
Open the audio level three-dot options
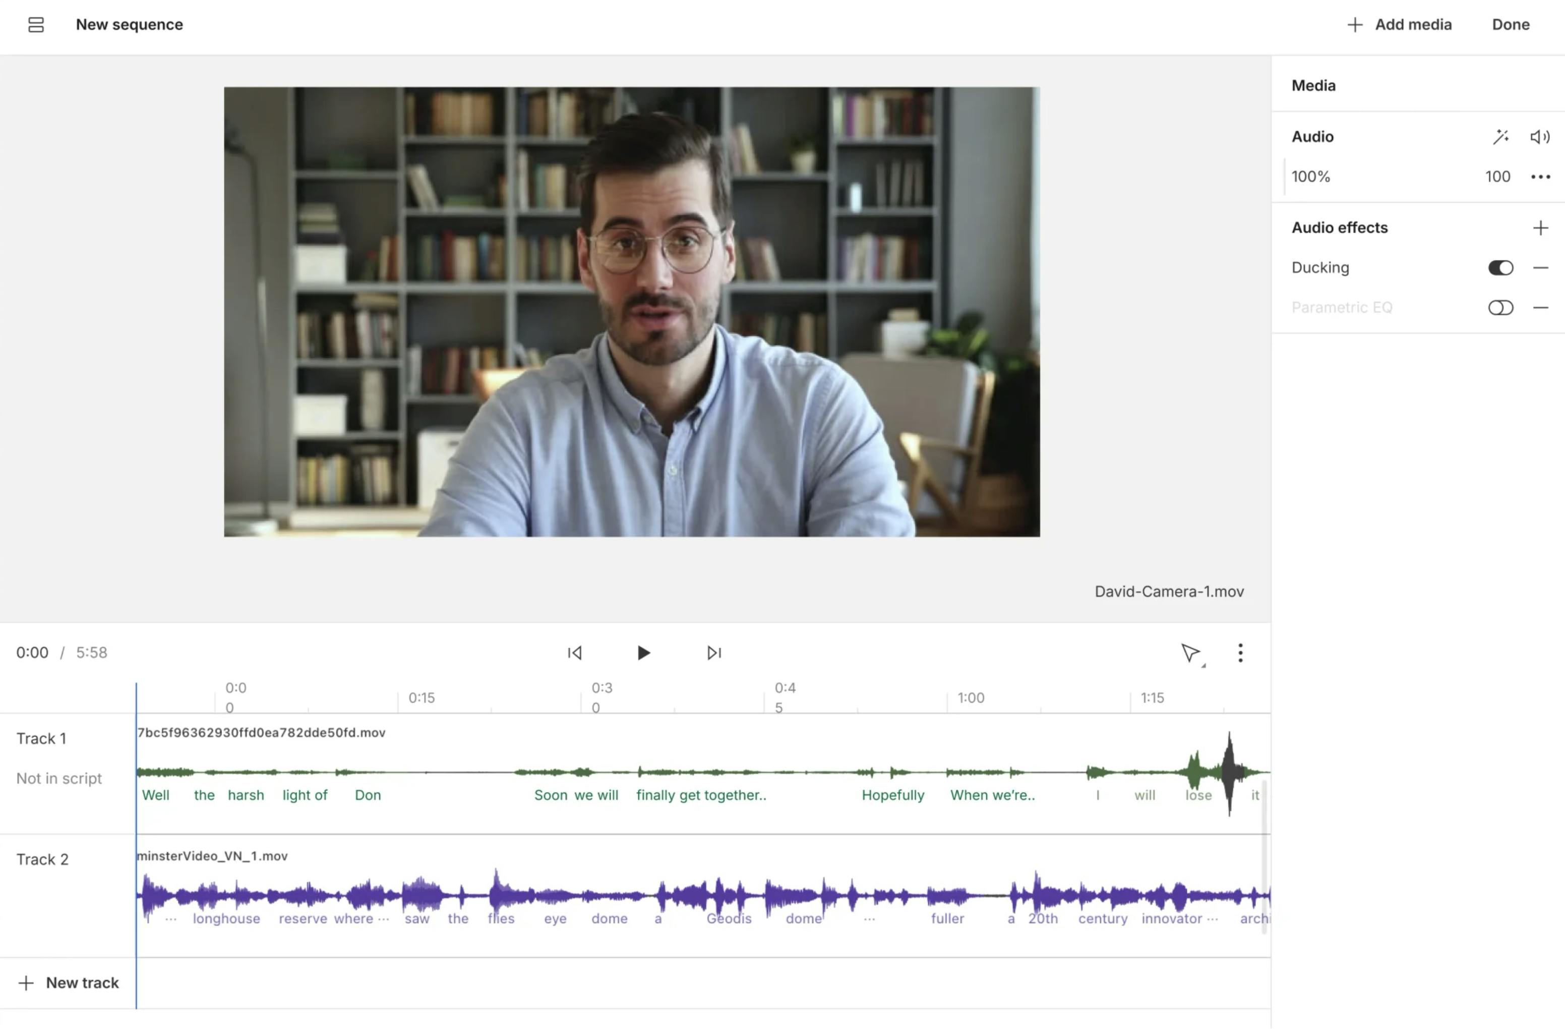tap(1540, 177)
